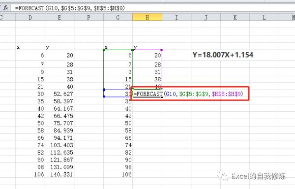Click the Y=18.007X+1.154 equation text

point(223,55)
